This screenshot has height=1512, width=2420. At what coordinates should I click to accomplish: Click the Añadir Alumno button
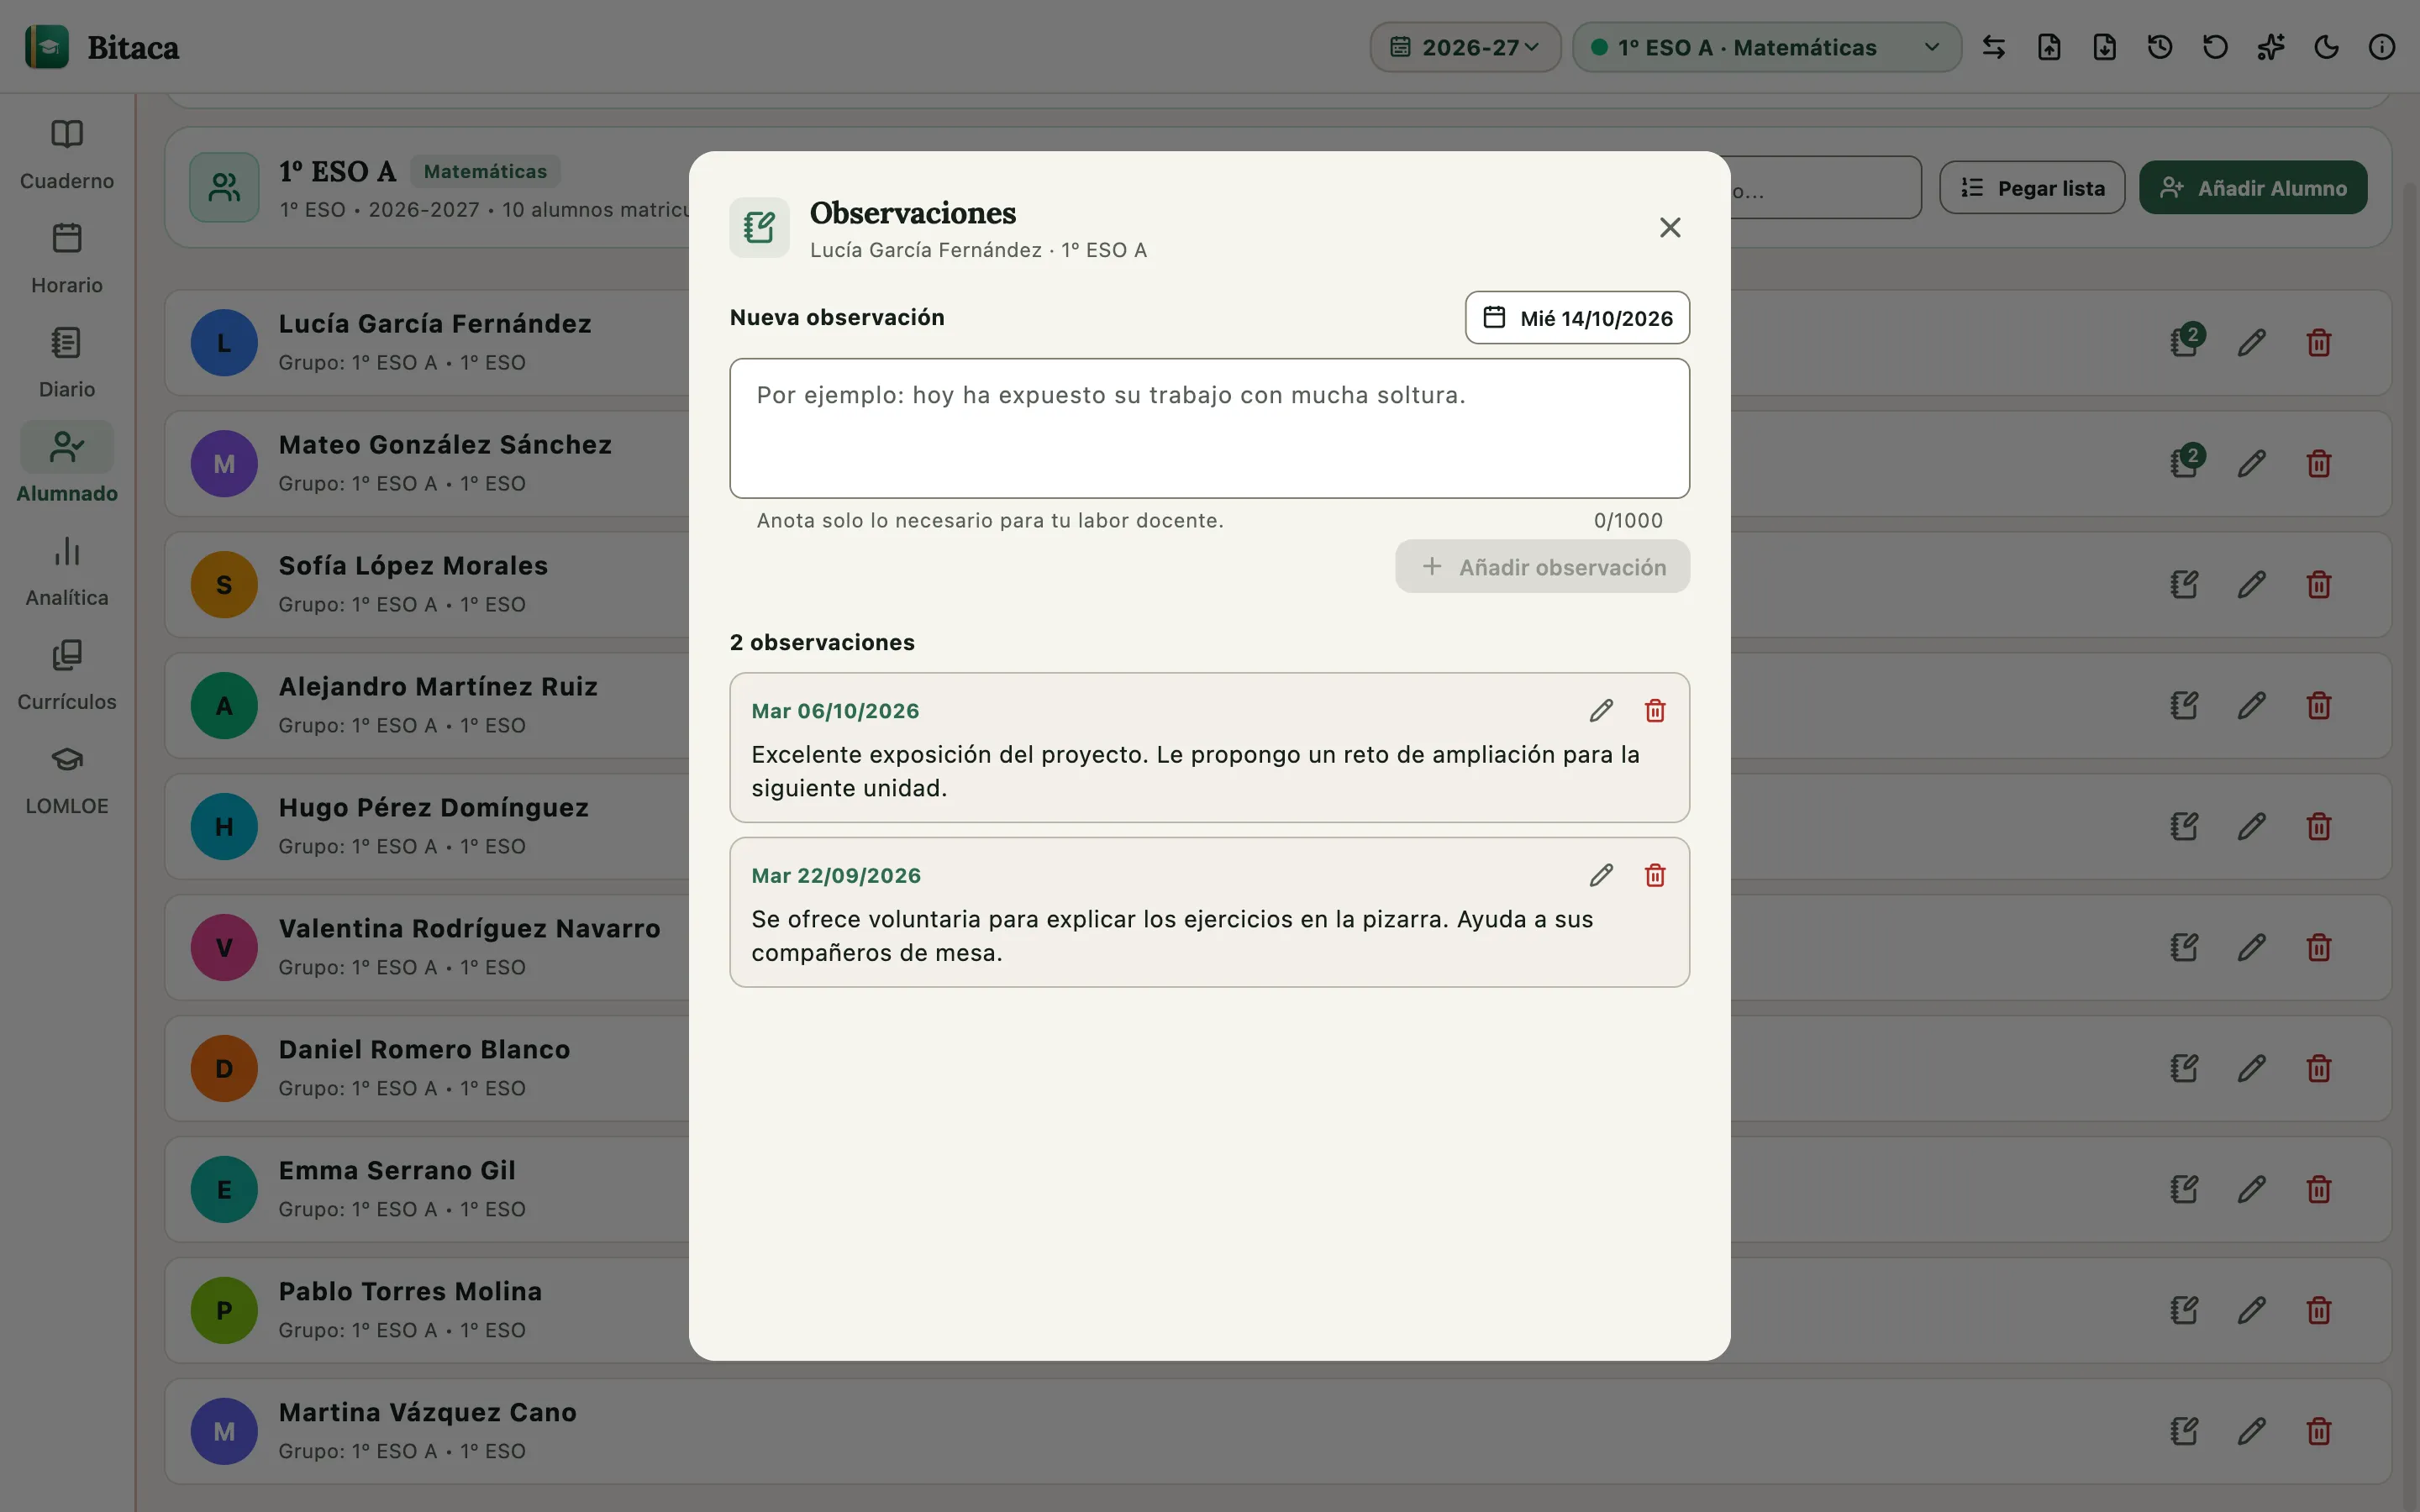point(2253,188)
